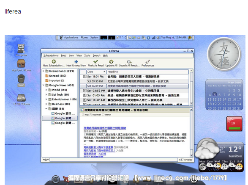Click the online status icon in statusbar
This screenshot has height=185, width=248.
46,160
